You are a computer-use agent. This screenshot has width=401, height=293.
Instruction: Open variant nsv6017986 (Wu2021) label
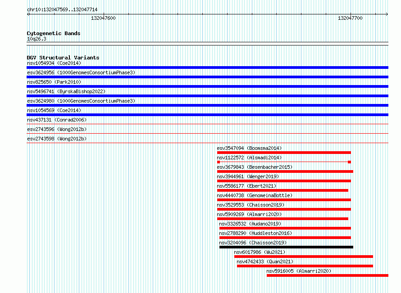[260, 252]
